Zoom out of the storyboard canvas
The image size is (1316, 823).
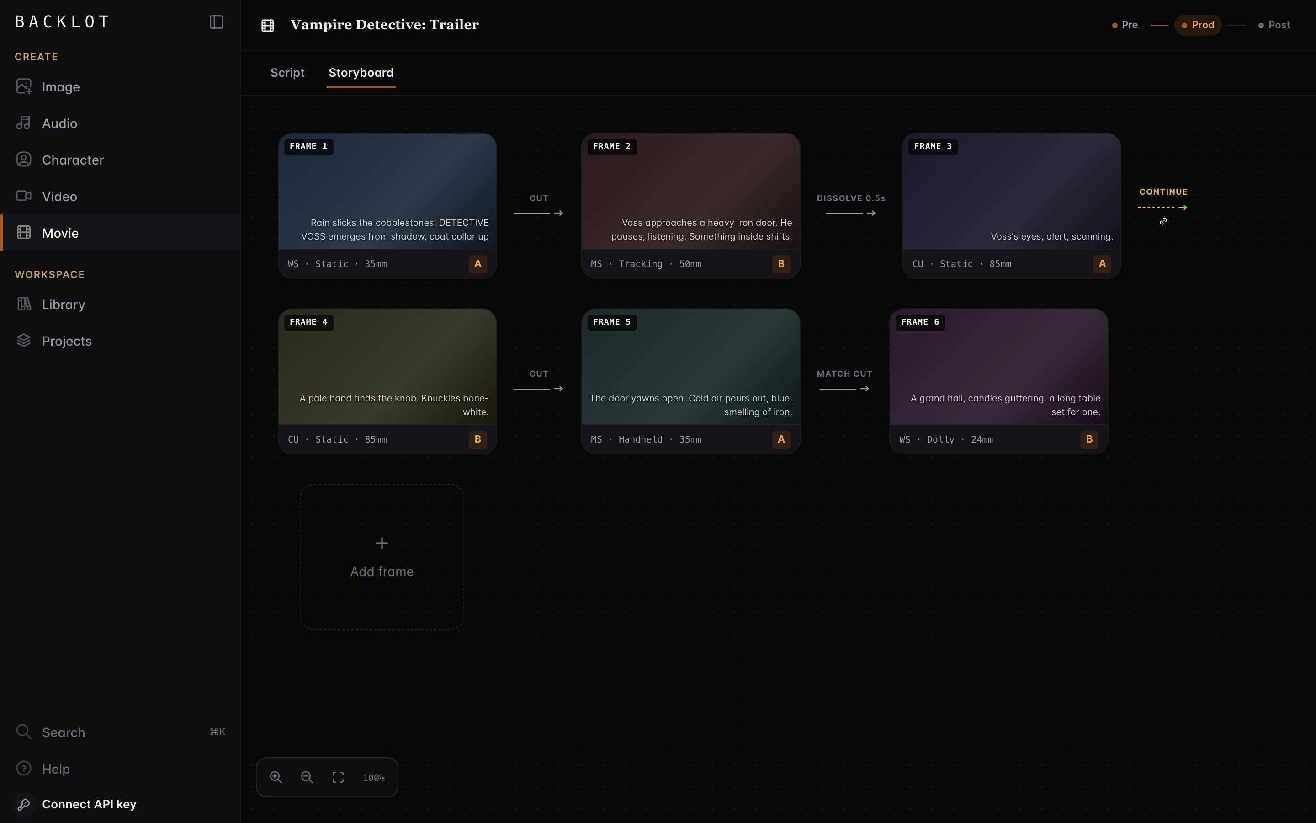[x=307, y=777]
